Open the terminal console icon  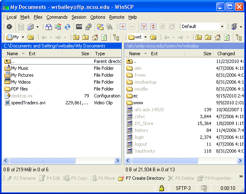point(79,27)
